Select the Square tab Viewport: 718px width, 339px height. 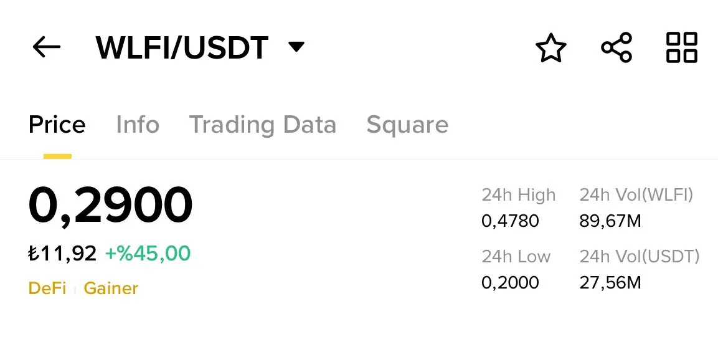(407, 125)
